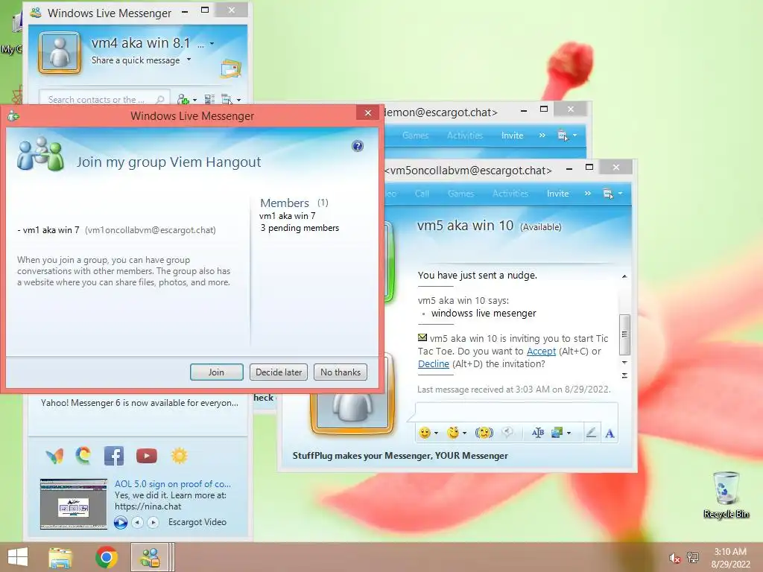The height and width of the screenshot is (572, 763).
Task: Open Invite menu in vm5 conversation window
Action: point(557,194)
